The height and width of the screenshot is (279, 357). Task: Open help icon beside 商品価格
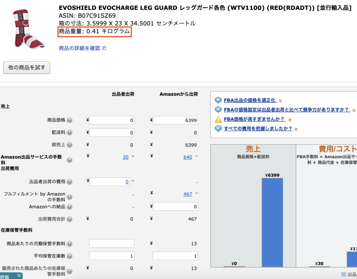point(69,120)
